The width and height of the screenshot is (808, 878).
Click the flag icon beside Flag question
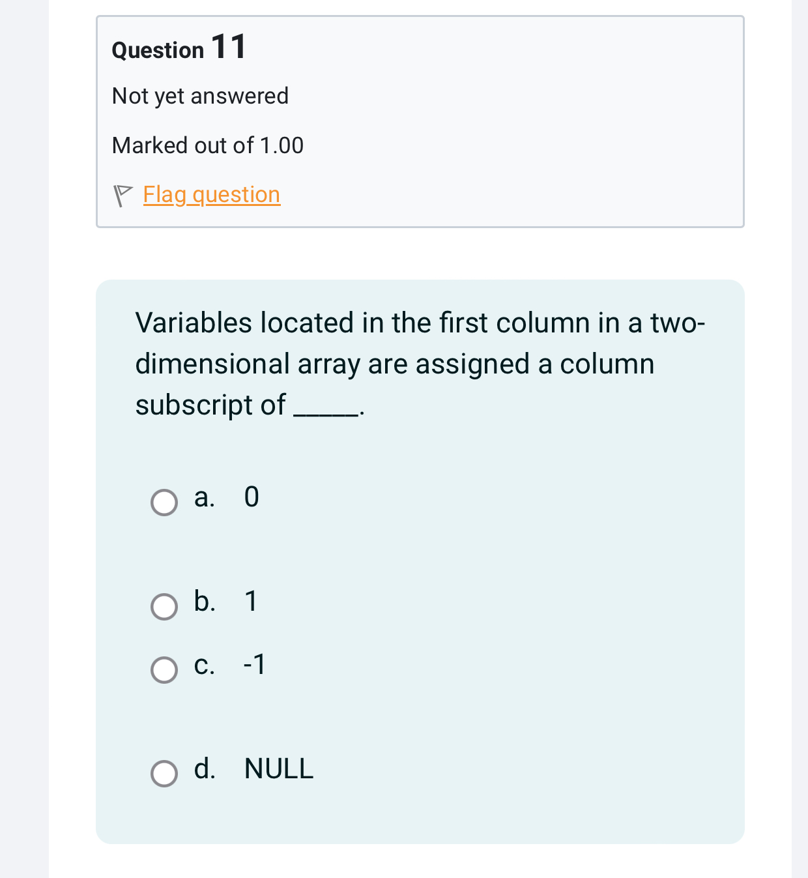pyautogui.click(x=123, y=195)
